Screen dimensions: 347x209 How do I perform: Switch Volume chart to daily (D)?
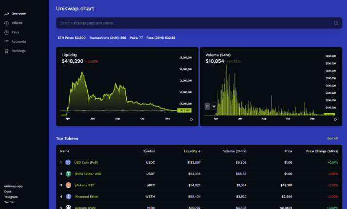[x=207, y=106]
